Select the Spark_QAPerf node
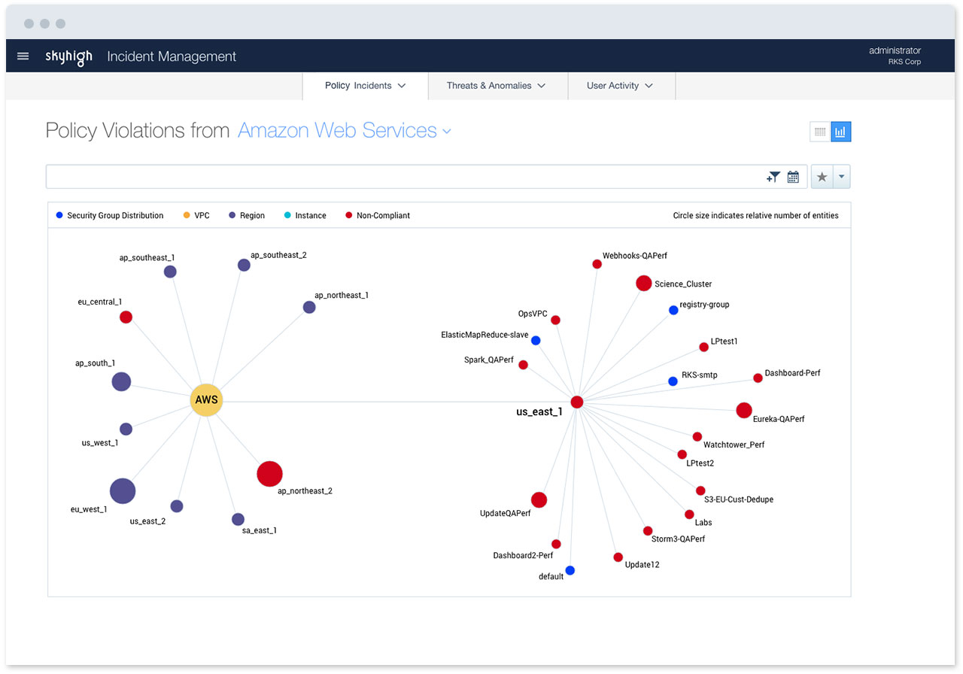The image size is (963, 674). (523, 365)
